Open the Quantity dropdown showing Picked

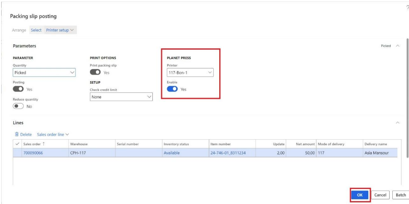click(44, 73)
